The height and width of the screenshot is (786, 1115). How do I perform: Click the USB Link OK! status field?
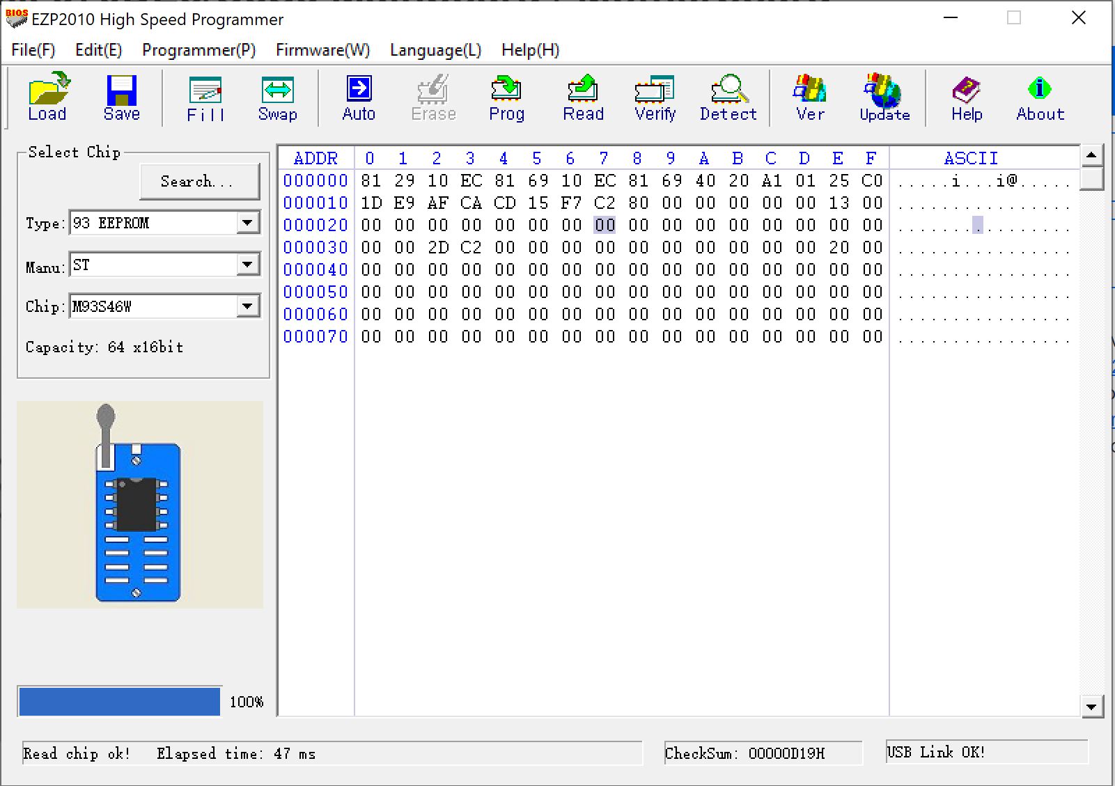[x=986, y=753]
